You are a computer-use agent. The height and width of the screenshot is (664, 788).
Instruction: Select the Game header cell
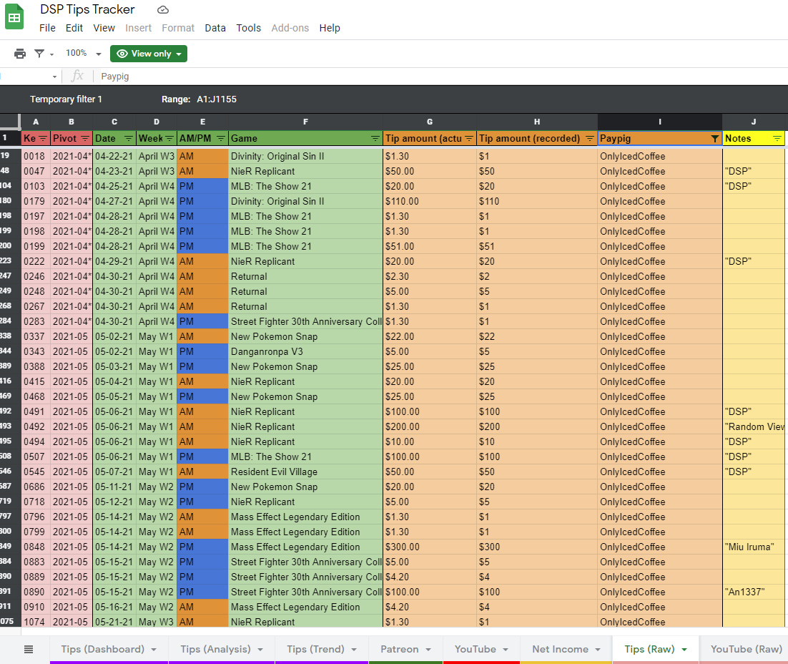click(305, 138)
